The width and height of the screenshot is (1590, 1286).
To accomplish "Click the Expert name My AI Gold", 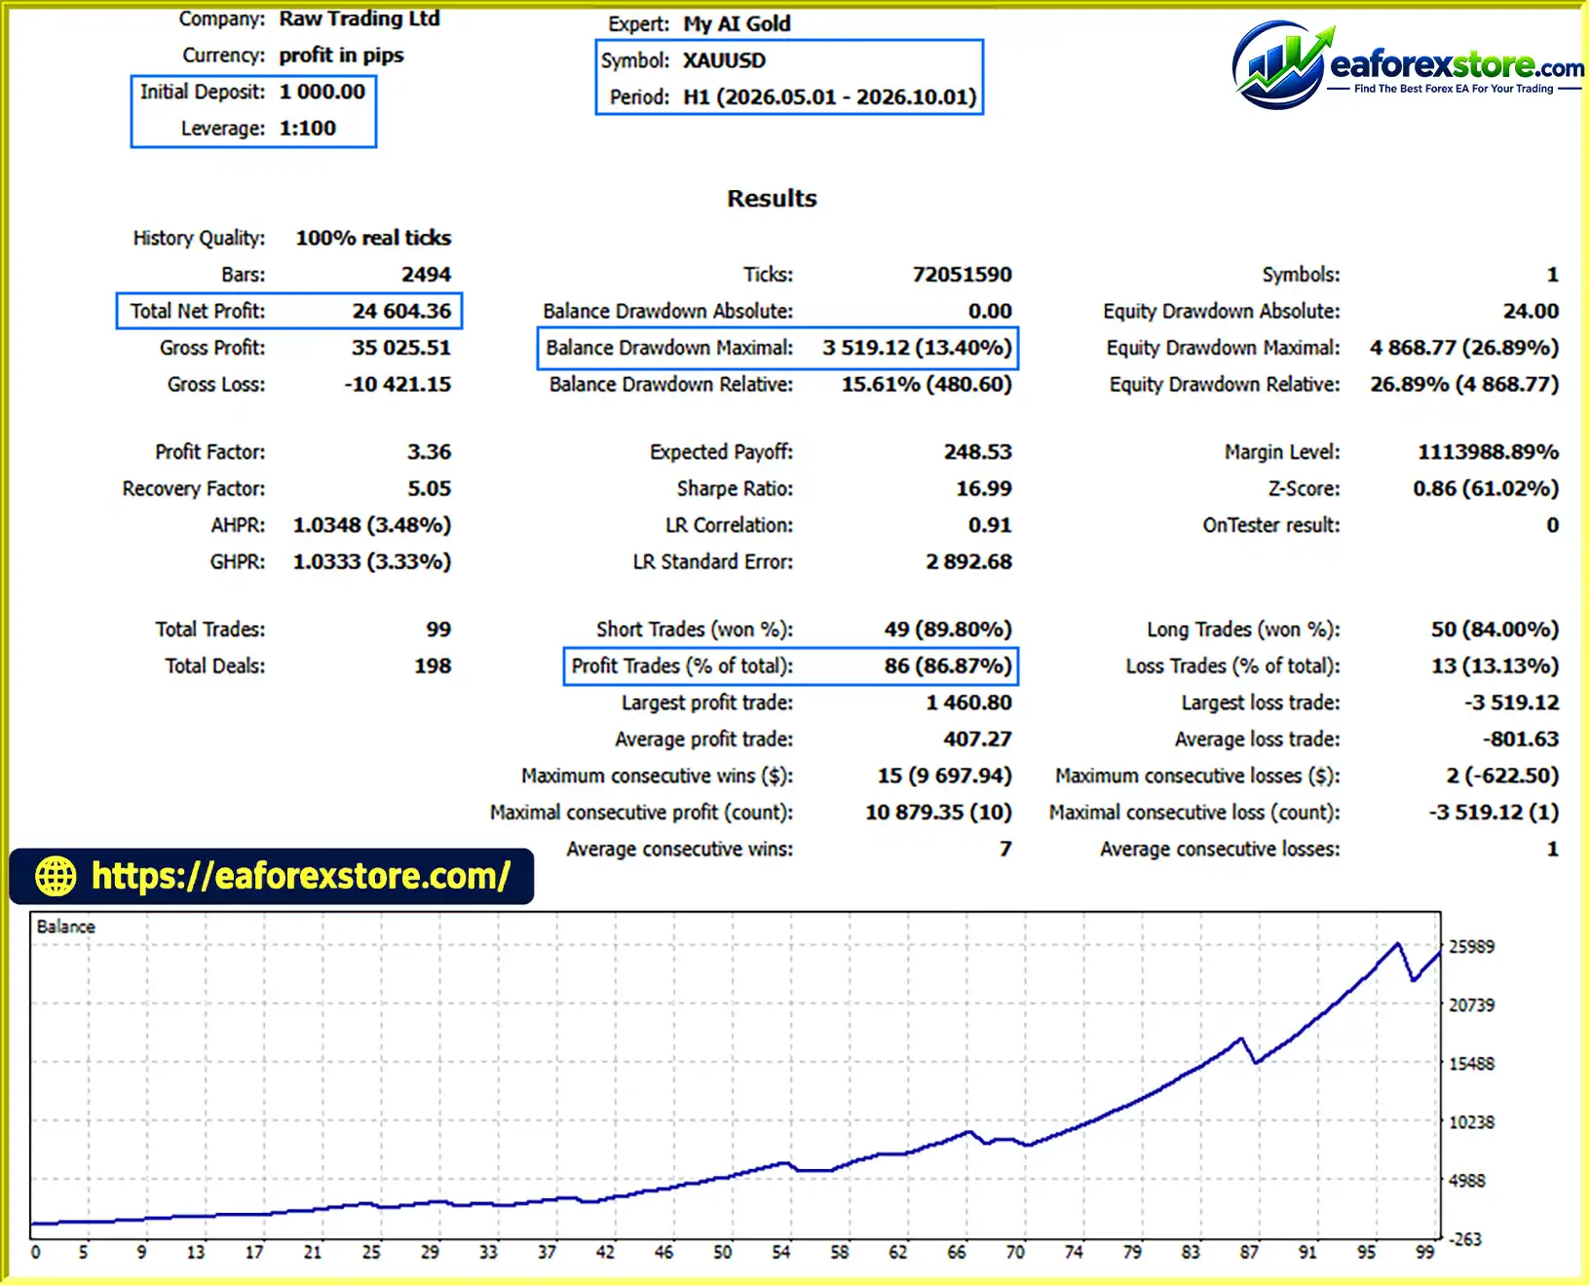I will (737, 23).
